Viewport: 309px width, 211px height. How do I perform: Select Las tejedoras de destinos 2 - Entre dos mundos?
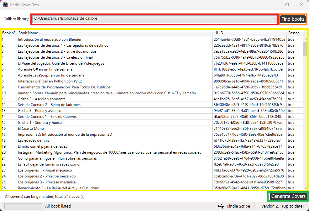coord(151,51)
